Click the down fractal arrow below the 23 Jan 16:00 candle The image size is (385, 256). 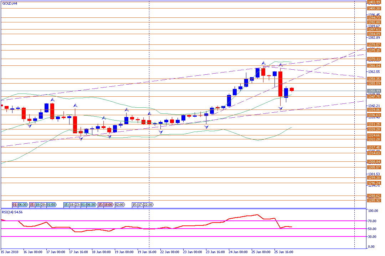pyautogui.click(x=206, y=127)
